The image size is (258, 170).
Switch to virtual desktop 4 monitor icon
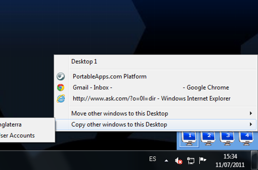tap(247, 139)
